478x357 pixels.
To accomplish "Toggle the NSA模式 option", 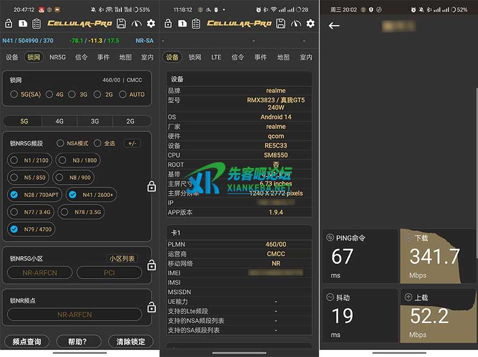I will click(x=61, y=143).
